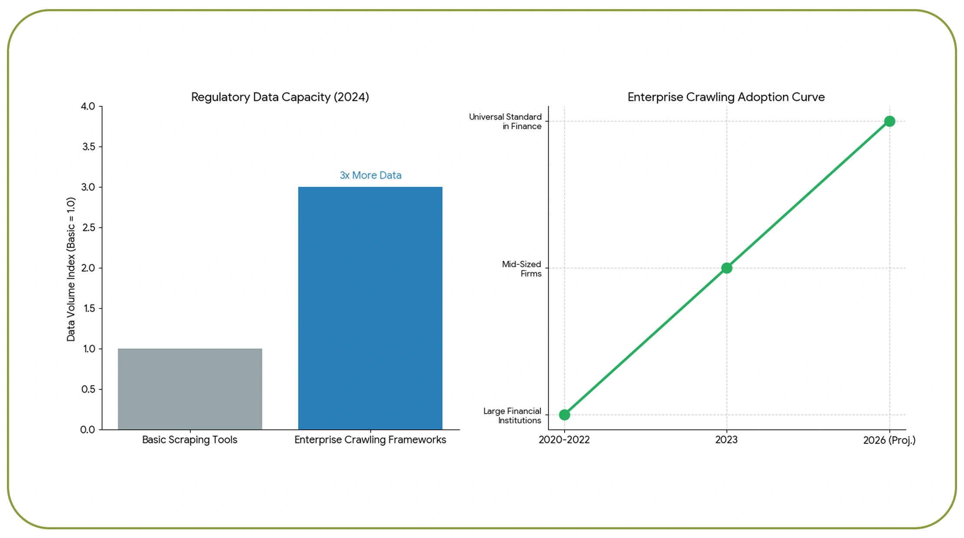Click the 'Enterprise Crawling Adoption Curve' title

(x=726, y=97)
